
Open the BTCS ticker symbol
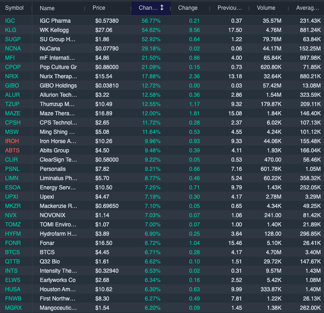tap(12, 252)
